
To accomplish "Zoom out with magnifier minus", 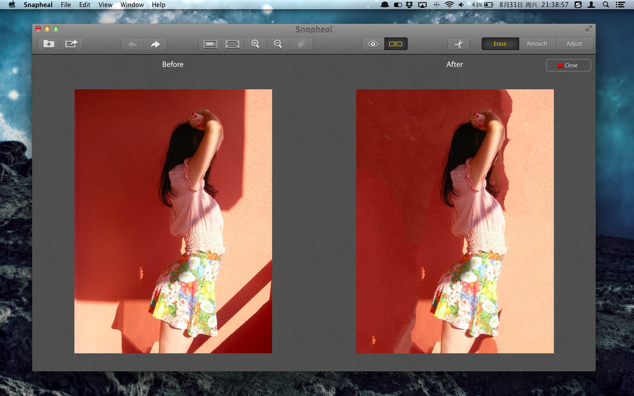I will click(x=278, y=44).
